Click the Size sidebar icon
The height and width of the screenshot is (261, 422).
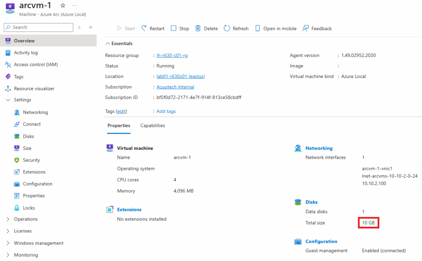[x=16, y=148]
